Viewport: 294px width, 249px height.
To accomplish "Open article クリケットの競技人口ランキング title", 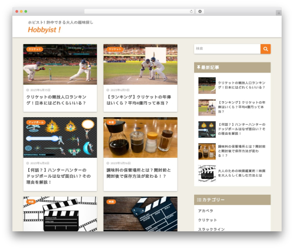I will (x=56, y=100).
